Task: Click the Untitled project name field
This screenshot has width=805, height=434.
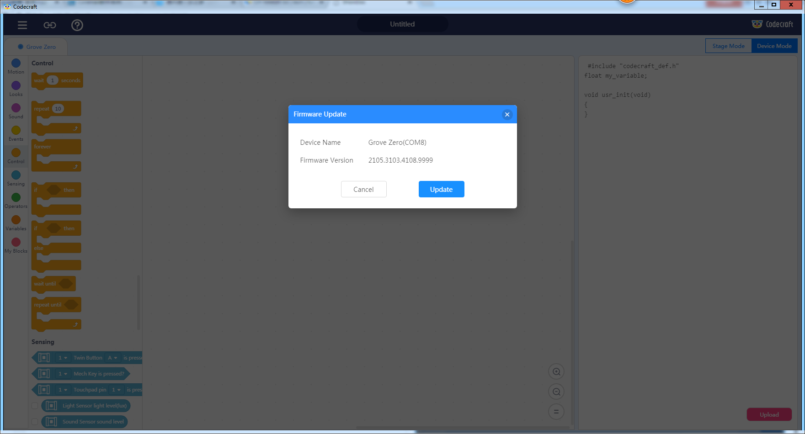Action: point(402,24)
